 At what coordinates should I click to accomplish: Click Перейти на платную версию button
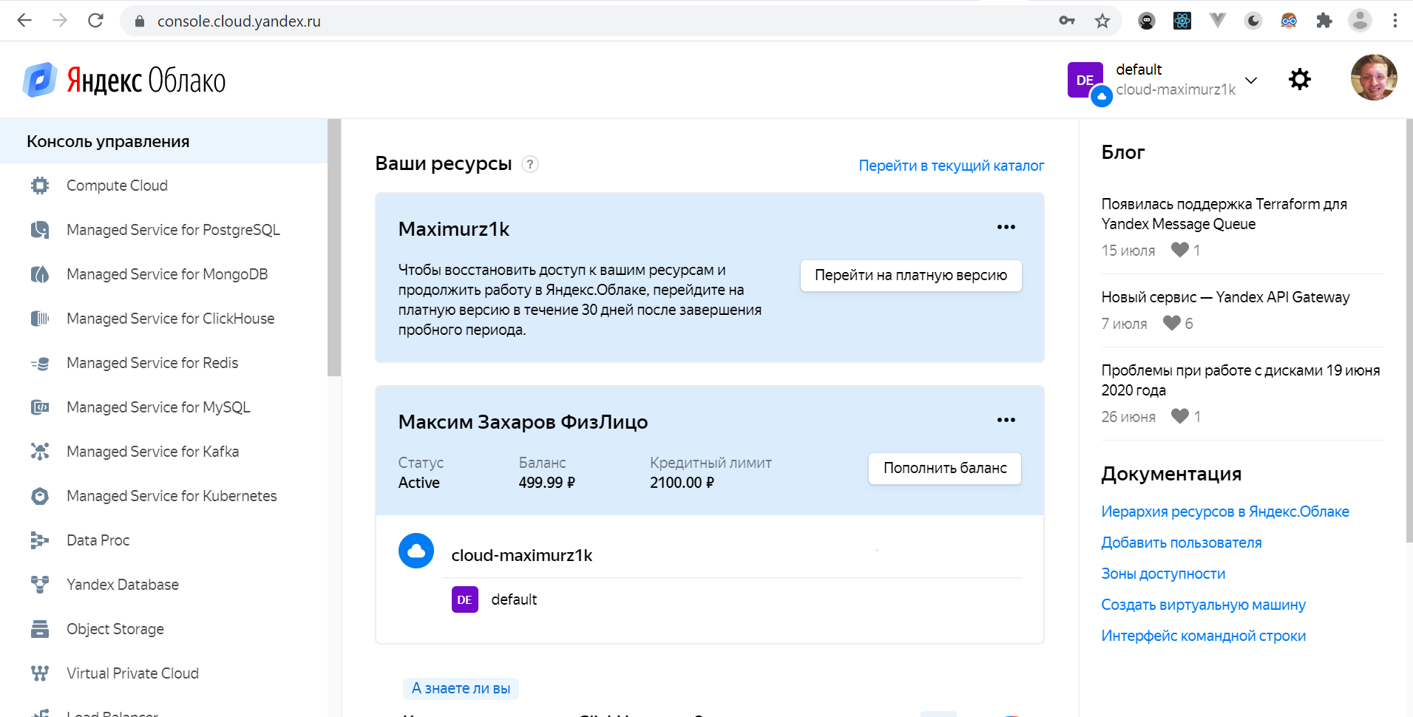click(911, 276)
